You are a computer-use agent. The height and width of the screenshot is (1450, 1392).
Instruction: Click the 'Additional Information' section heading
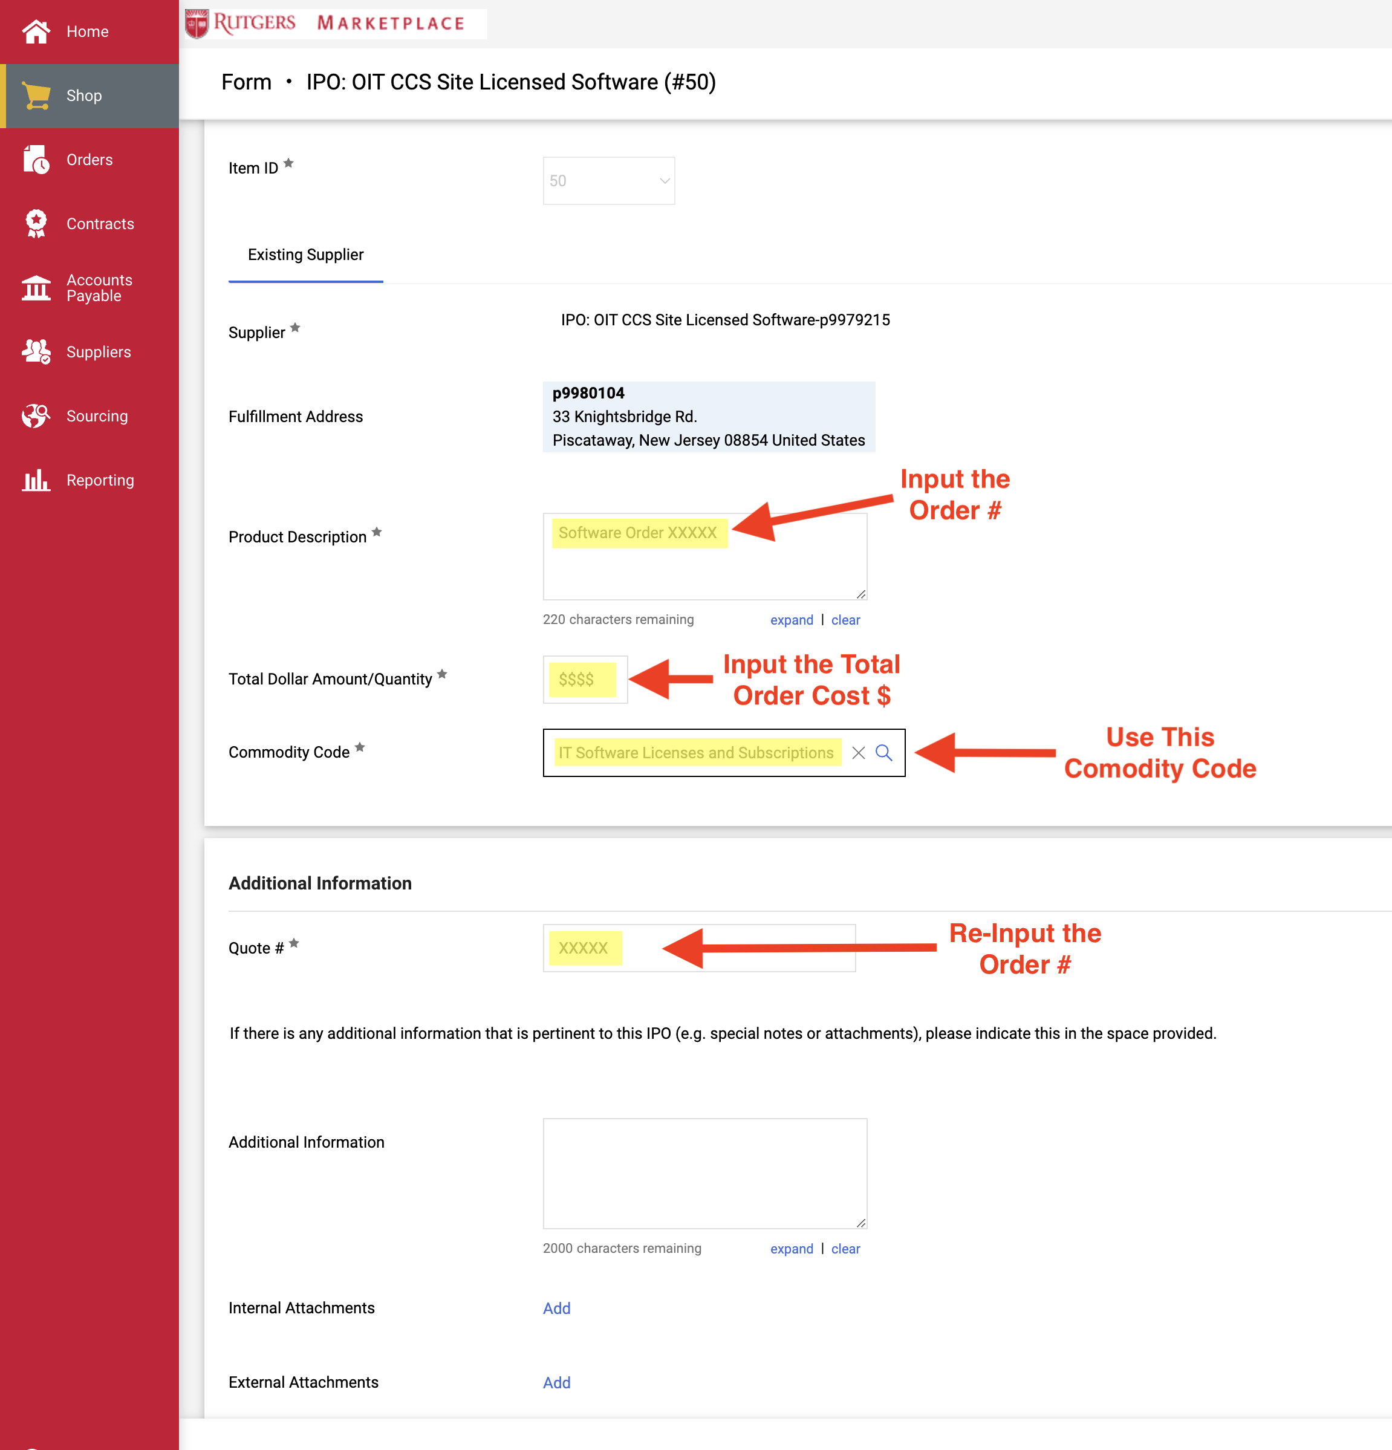pos(319,883)
